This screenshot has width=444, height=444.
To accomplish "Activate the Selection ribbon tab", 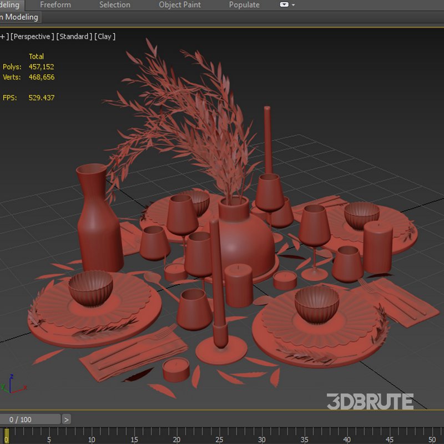I will [114, 4].
